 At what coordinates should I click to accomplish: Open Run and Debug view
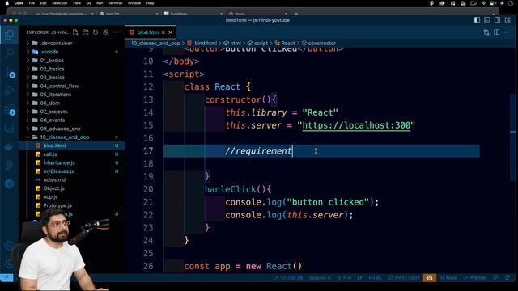(x=9, y=91)
